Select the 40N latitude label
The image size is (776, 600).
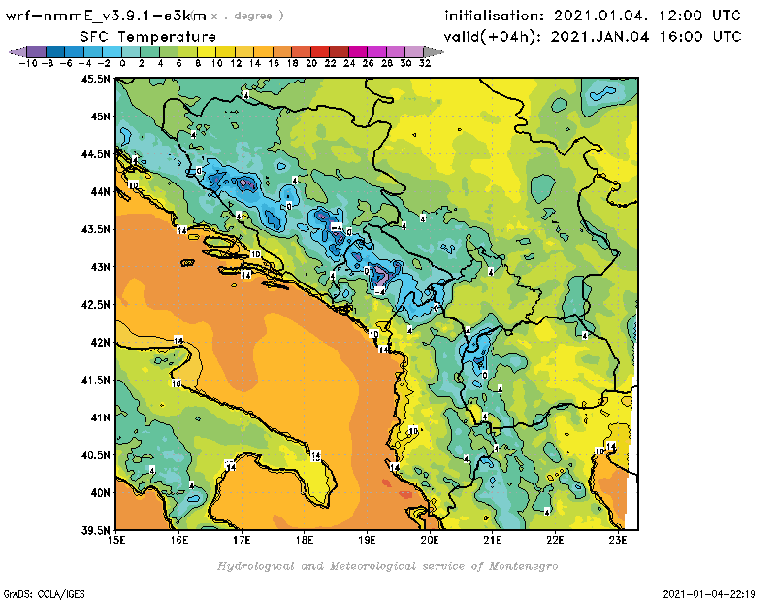[x=101, y=493]
